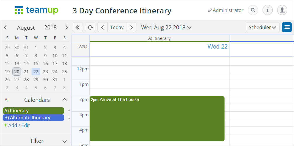The width and height of the screenshot is (294, 146).
Task: Show next month in mini calendar
Action: (x=67, y=27)
